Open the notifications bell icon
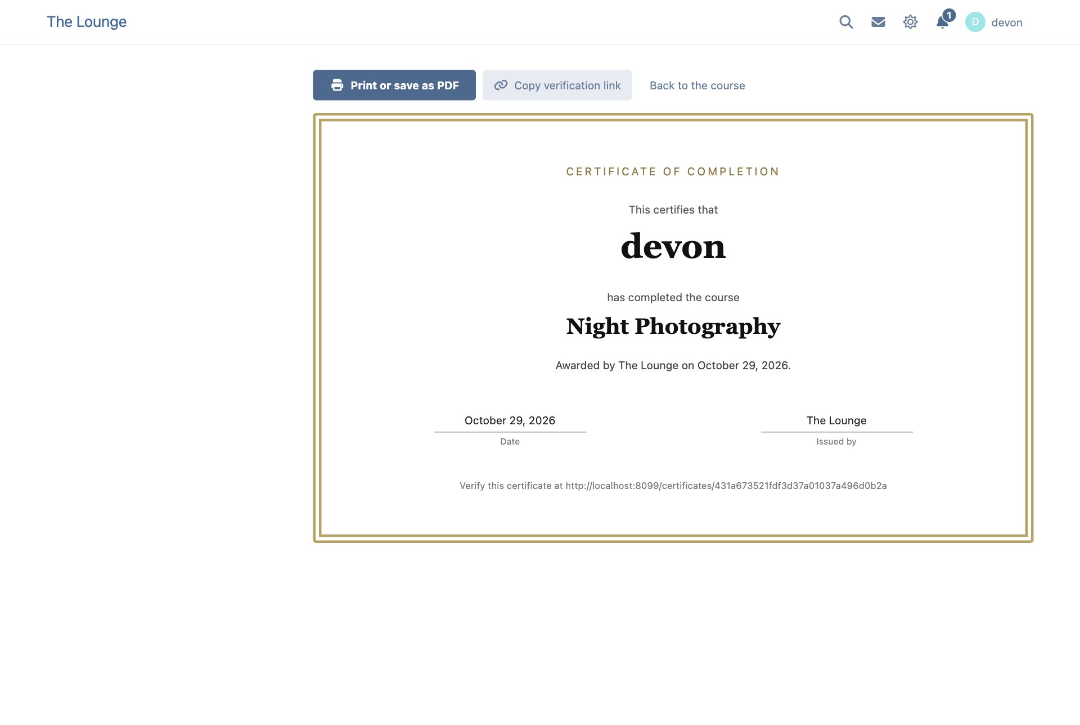The image size is (1080, 725). click(x=942, y=22)
